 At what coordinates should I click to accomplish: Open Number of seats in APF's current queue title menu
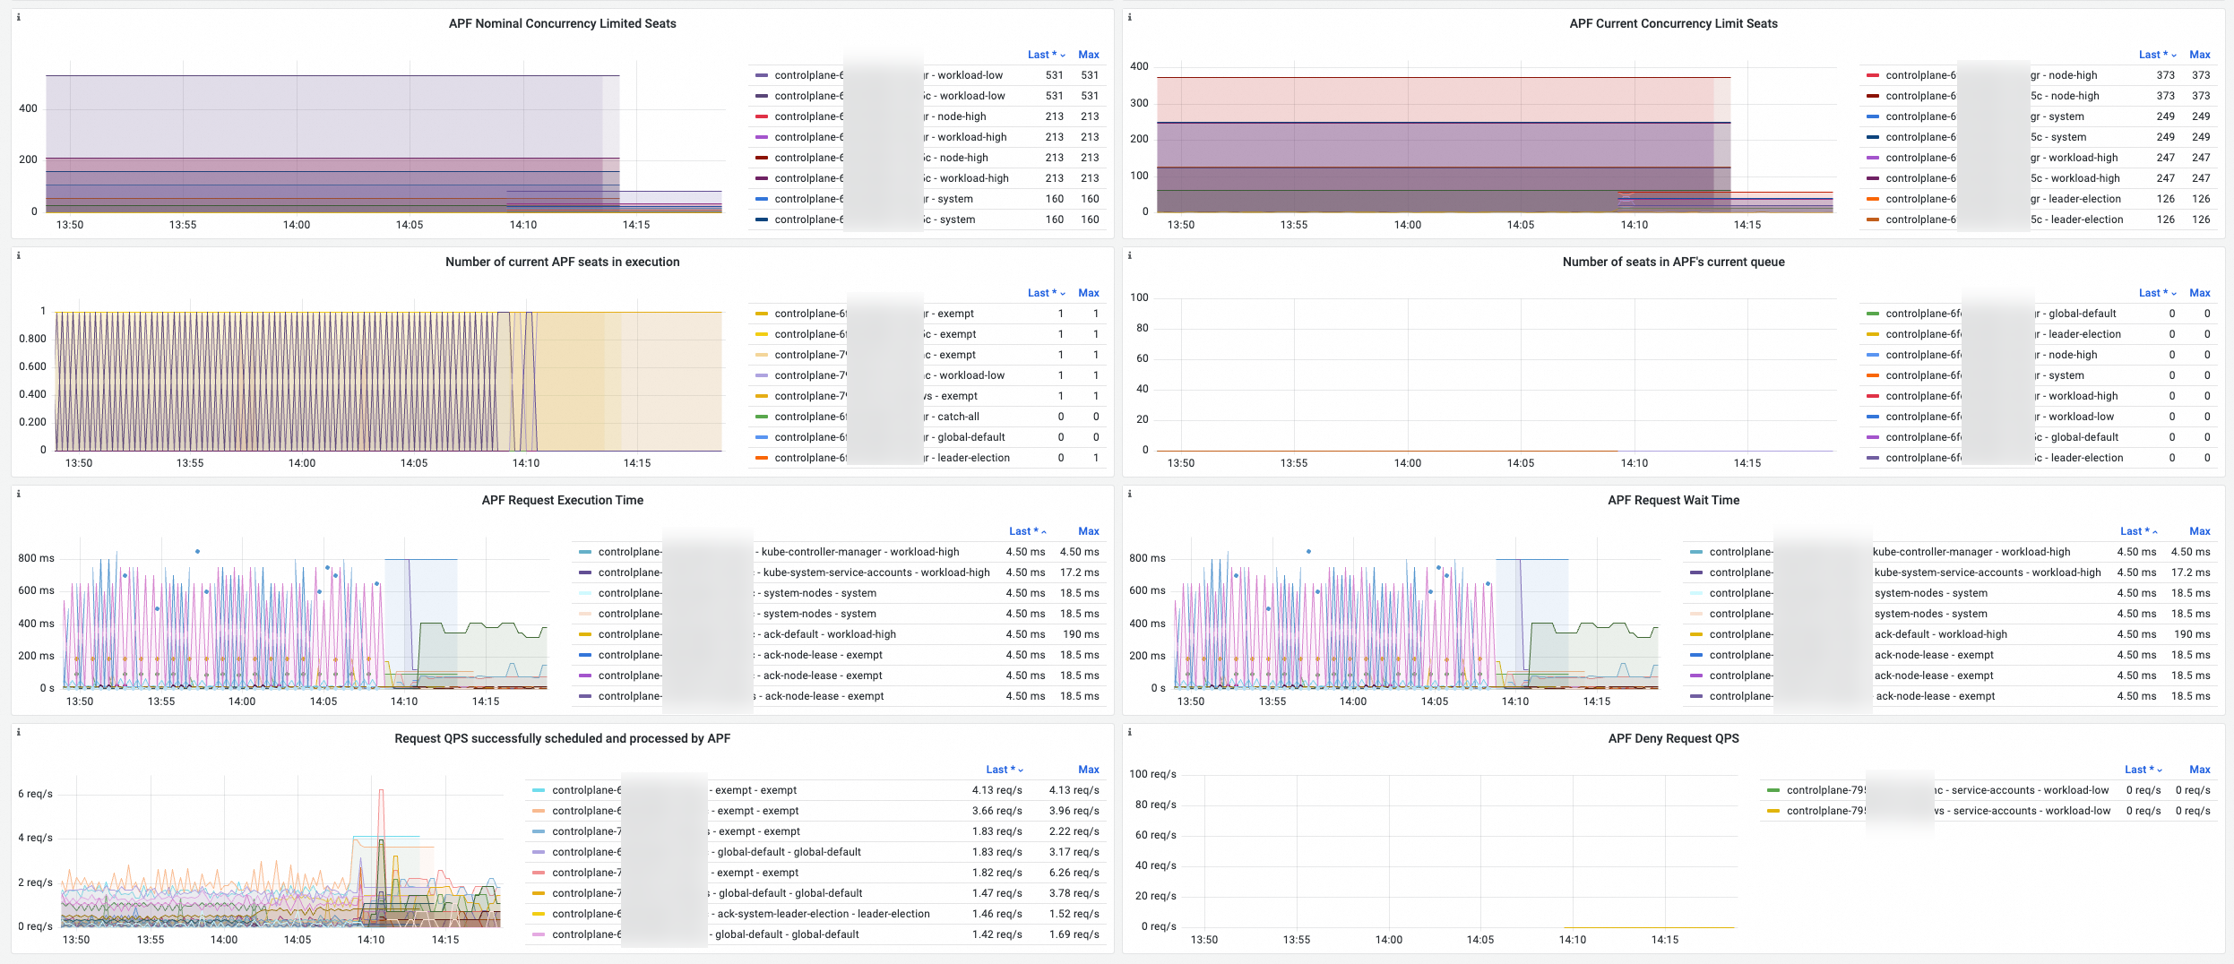click(x=1673, y=262)
